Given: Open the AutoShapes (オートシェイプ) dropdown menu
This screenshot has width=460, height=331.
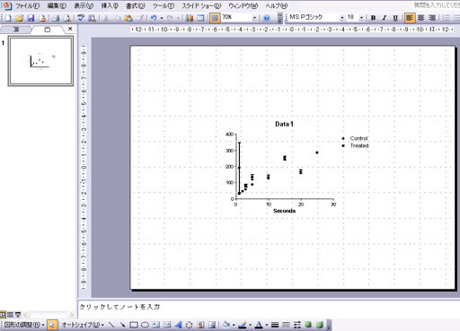Looking at the screenshot, I should point(83,325).
